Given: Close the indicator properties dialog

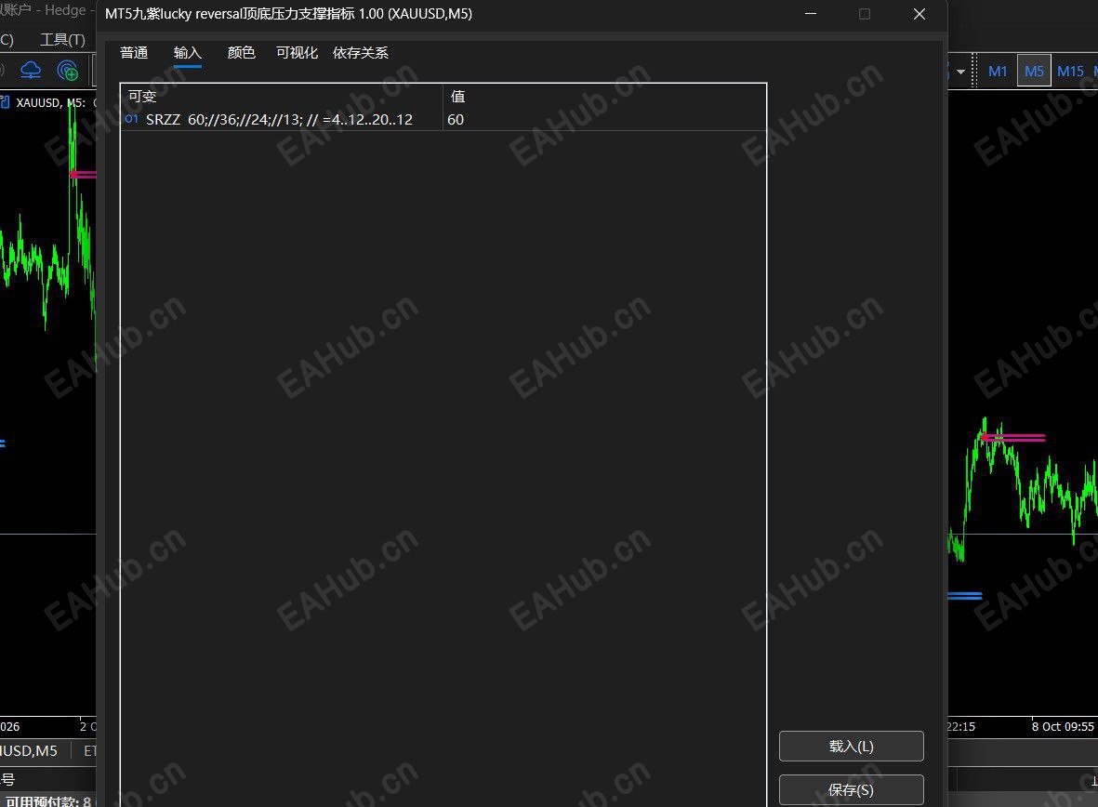Looking at the screenshot, I should pyautogui.click(x=919, y=14).
